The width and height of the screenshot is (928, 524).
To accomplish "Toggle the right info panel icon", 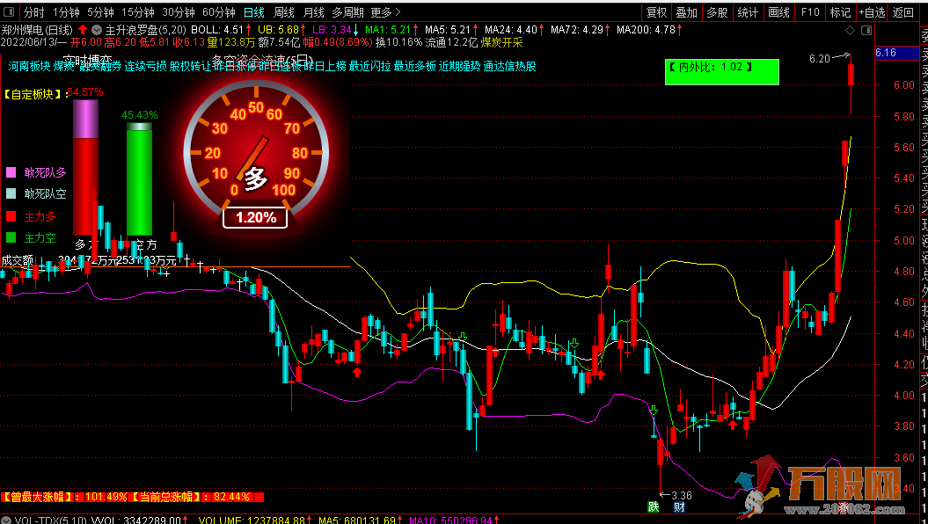I will [x=866, y=30].
